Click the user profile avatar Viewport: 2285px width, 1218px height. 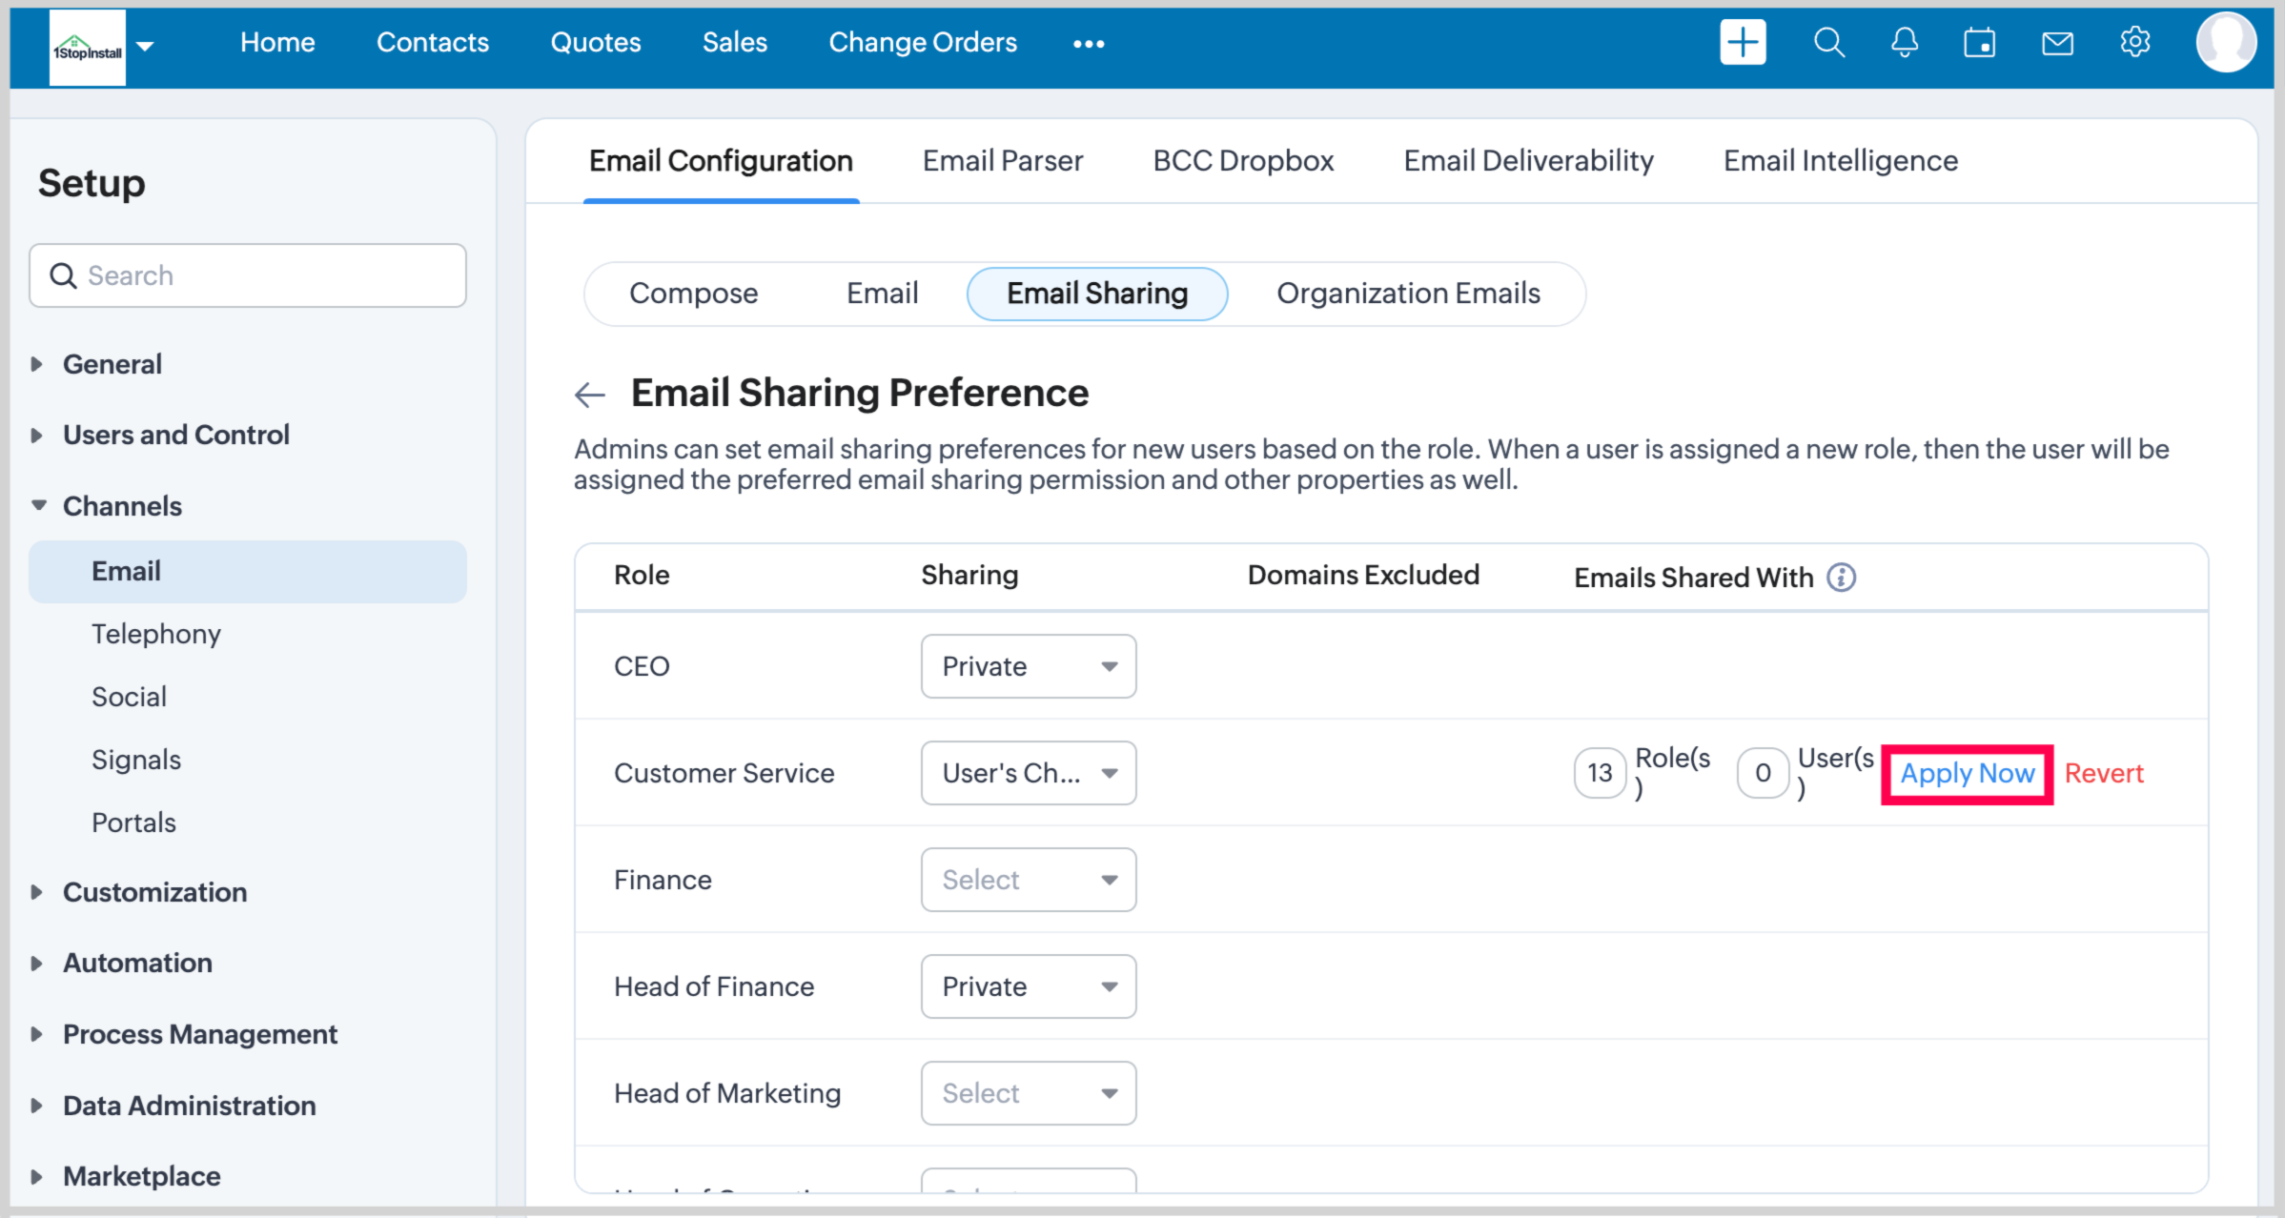[x=2225, y=43]
